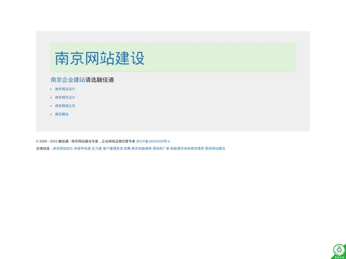Click the 南京企业建站 link

68,80
